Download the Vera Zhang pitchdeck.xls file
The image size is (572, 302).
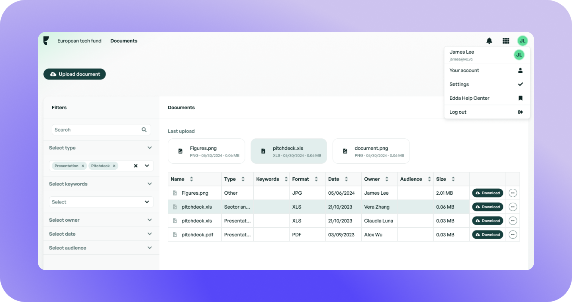(x=488, y=207)
